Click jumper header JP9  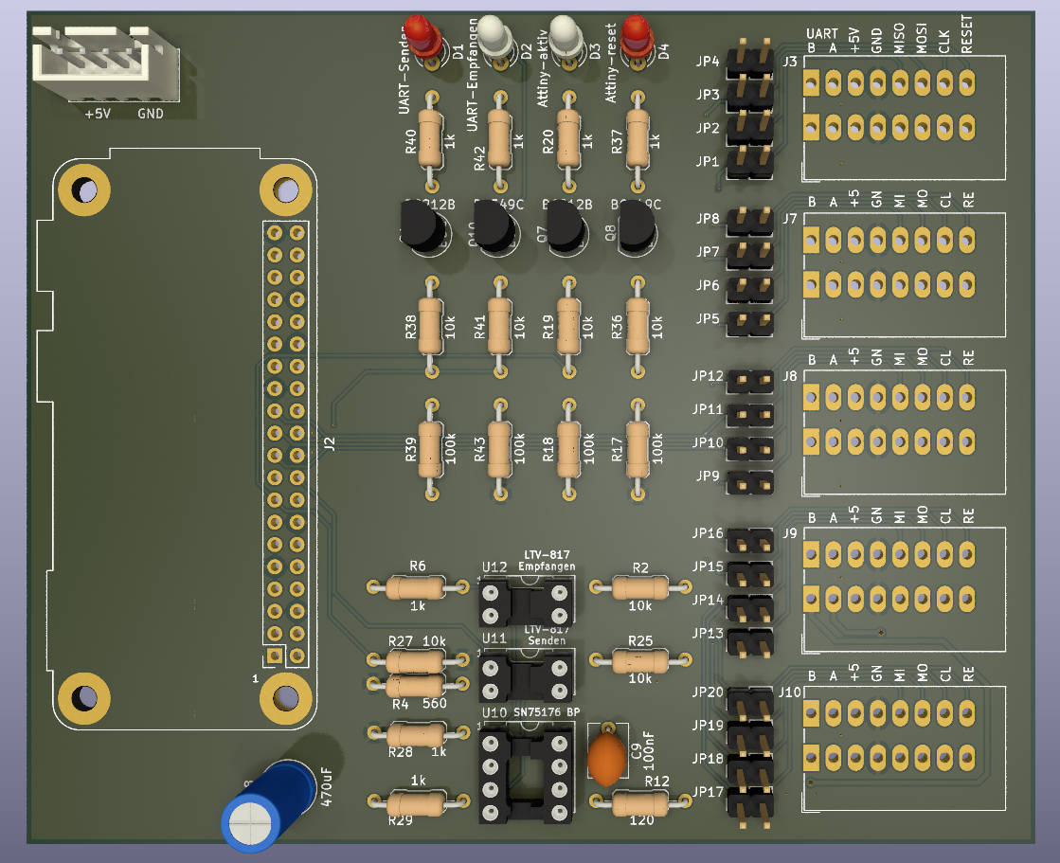(749, 482)
